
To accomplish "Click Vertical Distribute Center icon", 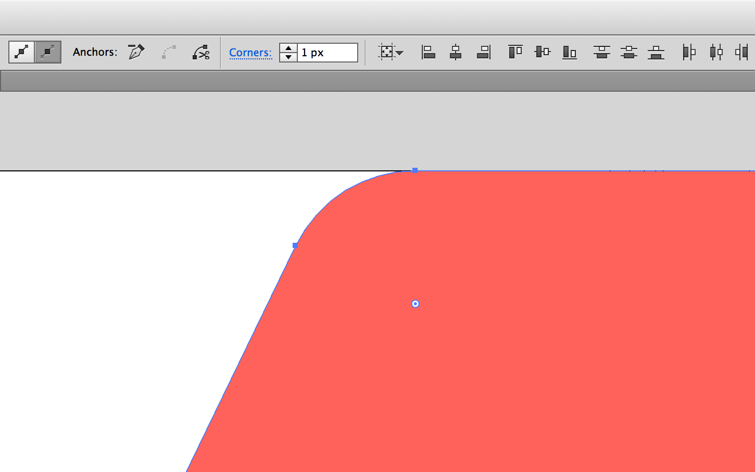I will (x=629, y=52).
